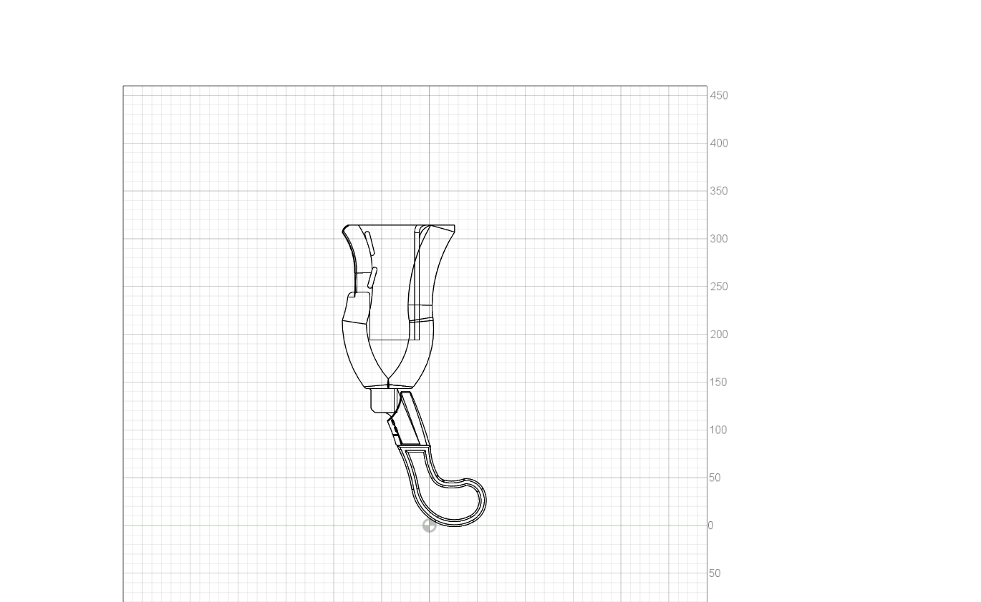Screen dimensions: 981x602
Task: Click the 400 scale label
Action: (719, 144)
